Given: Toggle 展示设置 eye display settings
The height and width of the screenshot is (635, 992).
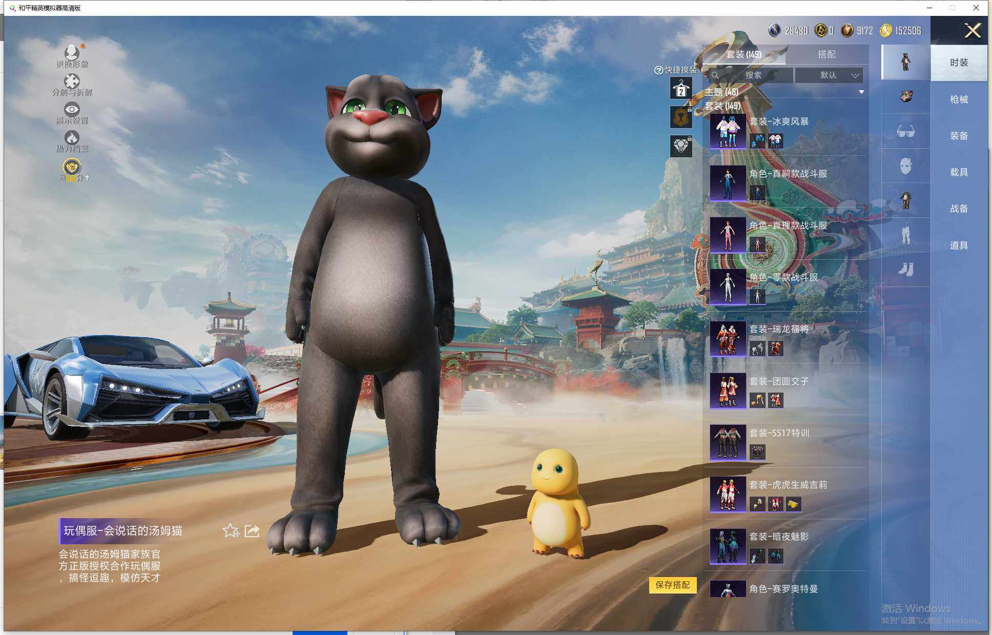Looking at the screenshot, I should [72, 110].
